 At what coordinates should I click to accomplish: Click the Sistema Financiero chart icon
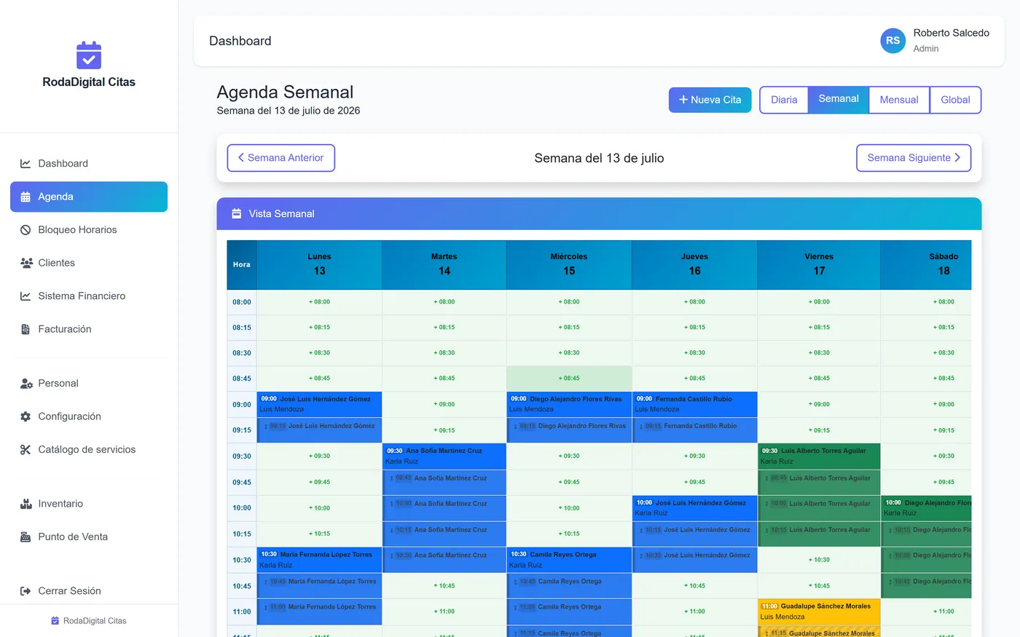tap(25, 296)
